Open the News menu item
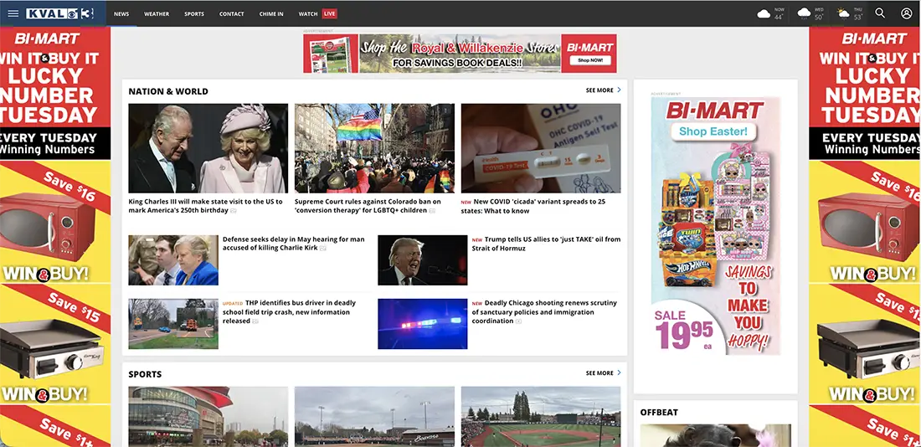This screenshot has width=921, height=447. tap(121, 13)
